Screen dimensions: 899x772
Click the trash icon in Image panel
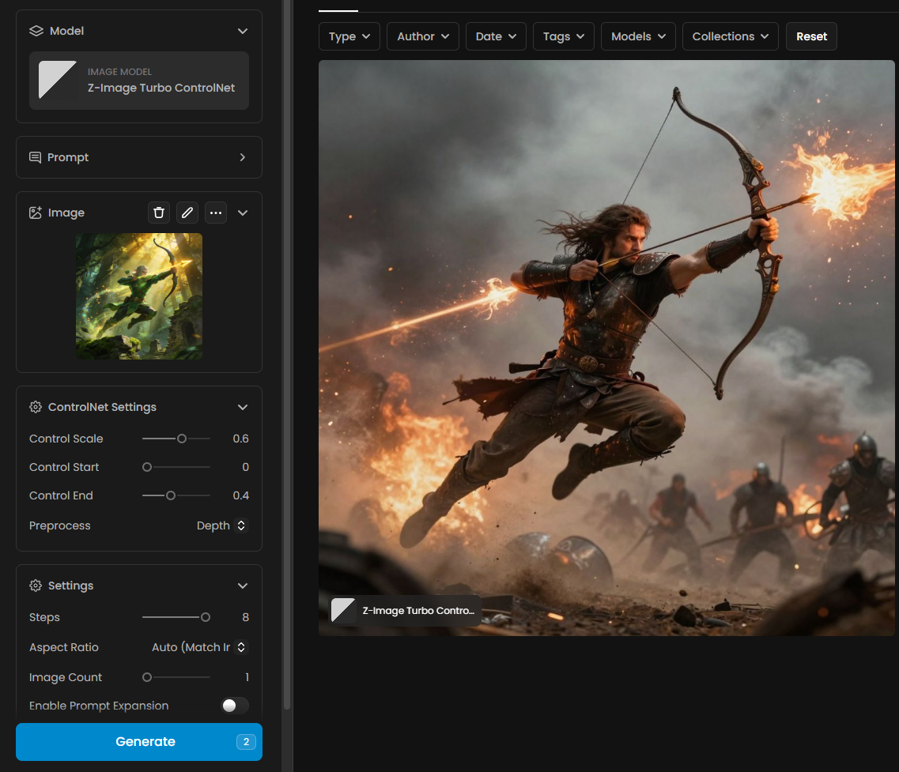coord(159,213)
